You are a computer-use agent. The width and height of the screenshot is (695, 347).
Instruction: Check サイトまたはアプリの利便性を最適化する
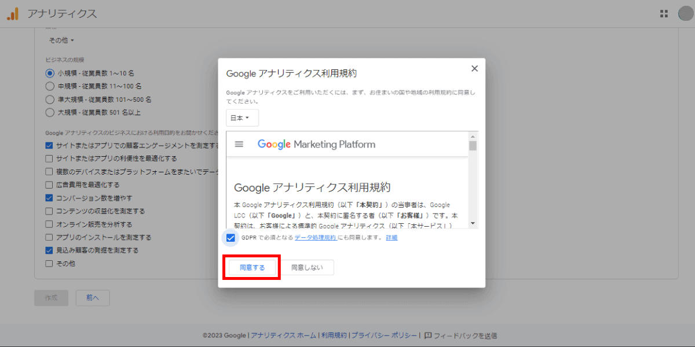pyautogui.click(x=49, y=158)
